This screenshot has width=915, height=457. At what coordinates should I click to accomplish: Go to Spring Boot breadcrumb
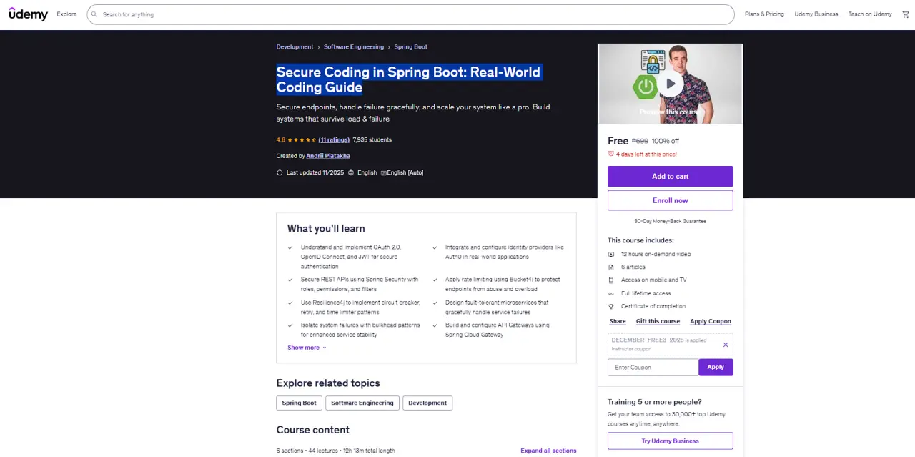pos(411,46)
